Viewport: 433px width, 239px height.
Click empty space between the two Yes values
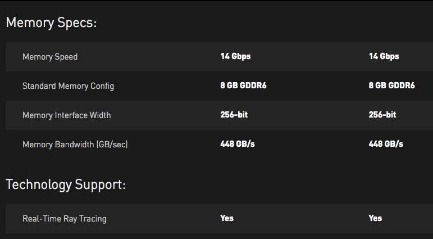(x=300, y=218)
